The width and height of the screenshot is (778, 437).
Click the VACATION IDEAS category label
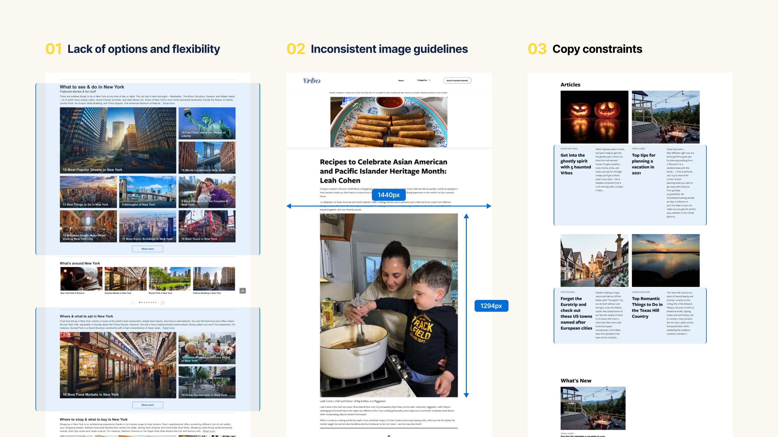pos(568,292)
